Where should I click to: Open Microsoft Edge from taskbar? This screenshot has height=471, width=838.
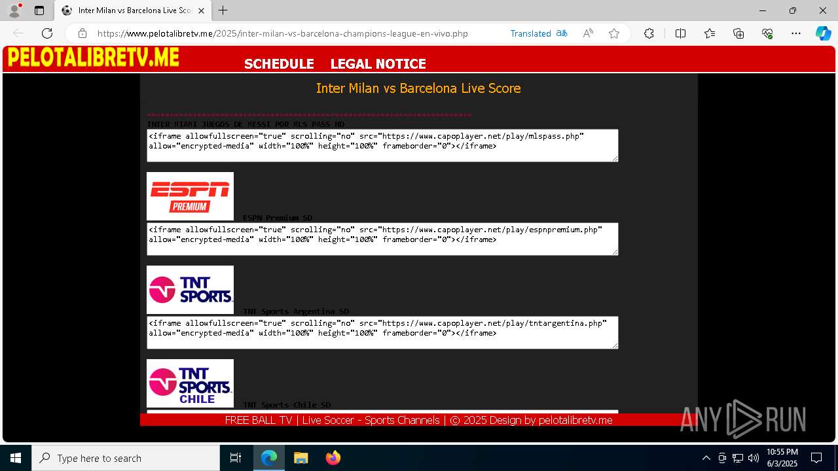pos(269,458)
